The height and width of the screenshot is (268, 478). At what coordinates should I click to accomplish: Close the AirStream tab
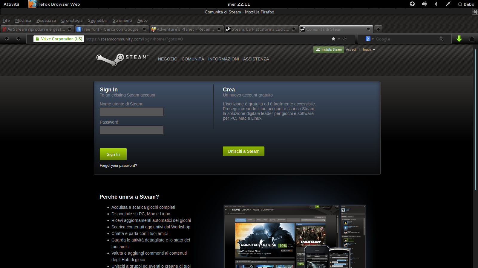click(70, 29)
